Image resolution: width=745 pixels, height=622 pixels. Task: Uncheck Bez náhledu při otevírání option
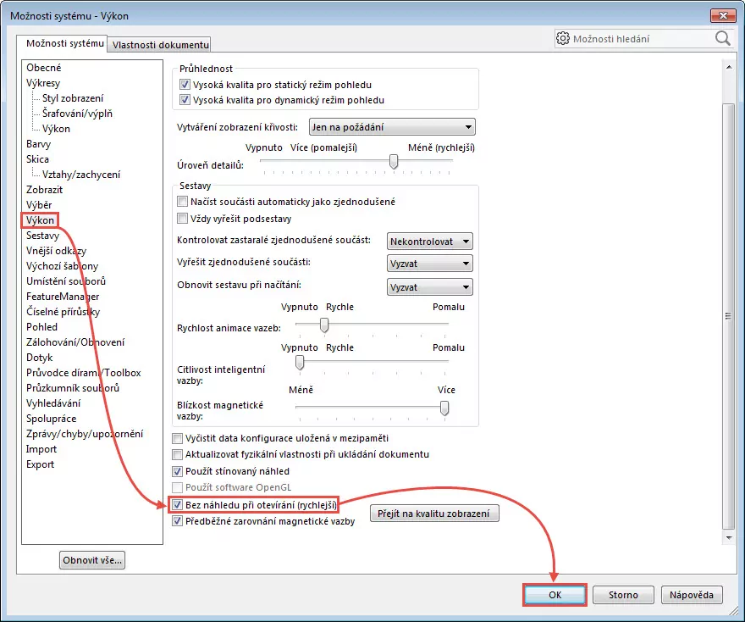click(177, 505)
